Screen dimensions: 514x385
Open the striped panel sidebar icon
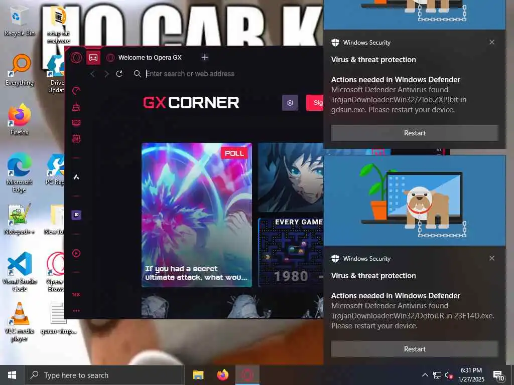76,123
